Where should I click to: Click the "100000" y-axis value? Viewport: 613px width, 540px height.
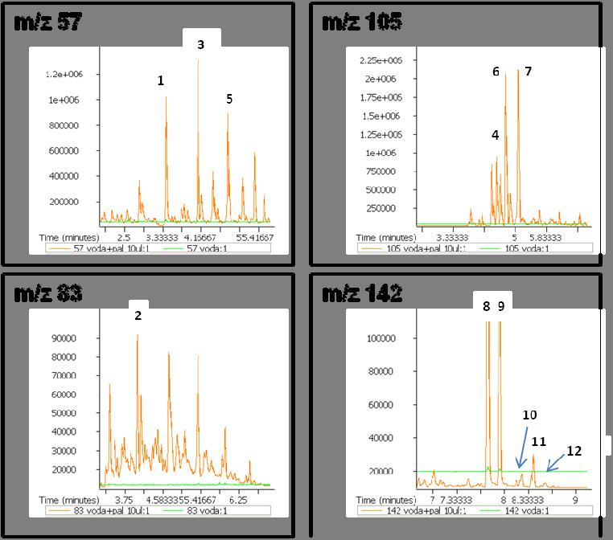click(x=381, y=338)
